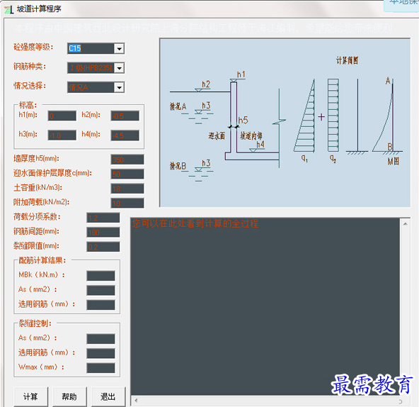Click the 坡道计算程序 title bar app icon
Screen dimensions: 419x407
pyautogui.click(x=8, y=10)
